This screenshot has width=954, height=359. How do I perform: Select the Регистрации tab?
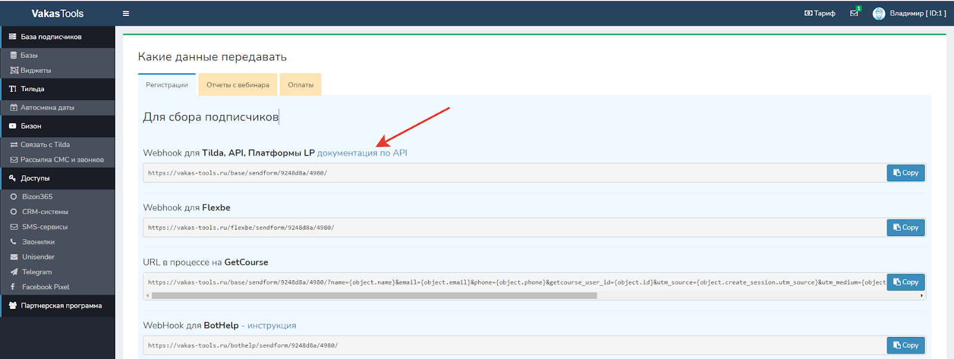pyautogui.click(x=167, y=85)
